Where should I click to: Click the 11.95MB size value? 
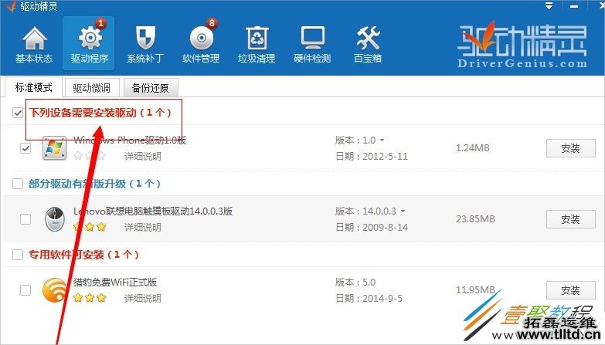(x=475, y=290)
